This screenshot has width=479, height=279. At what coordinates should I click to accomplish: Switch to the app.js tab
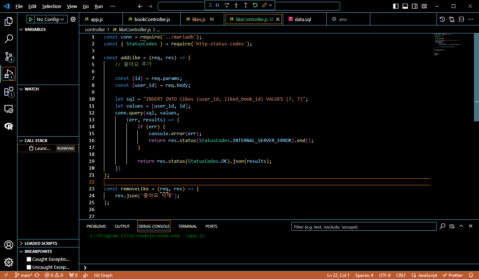(x=101, y=19)
